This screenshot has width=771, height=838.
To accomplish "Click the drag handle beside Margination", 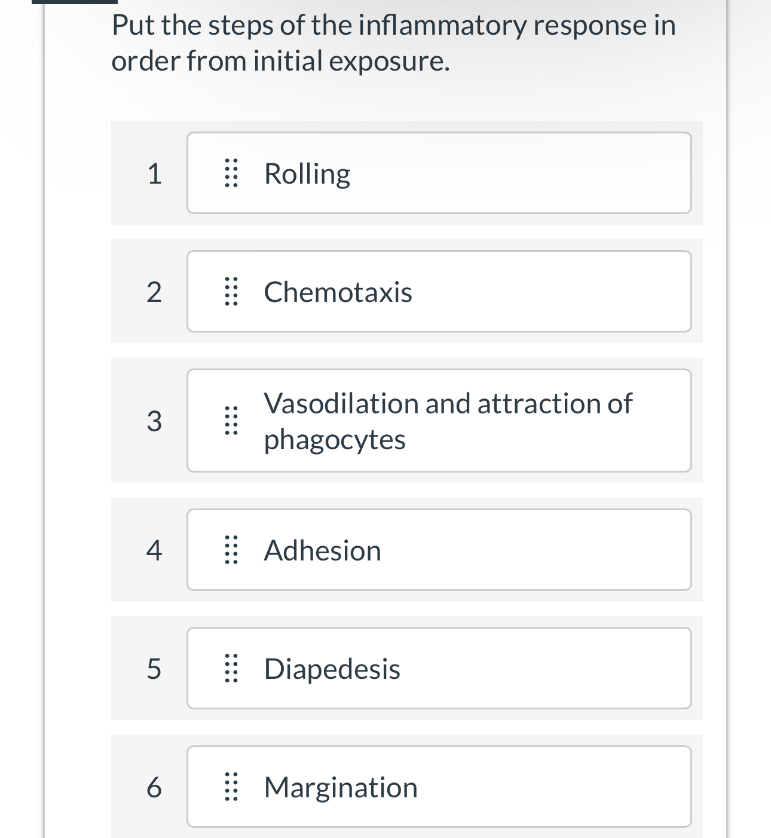I will pyautogui.click(x=231, y=787).
